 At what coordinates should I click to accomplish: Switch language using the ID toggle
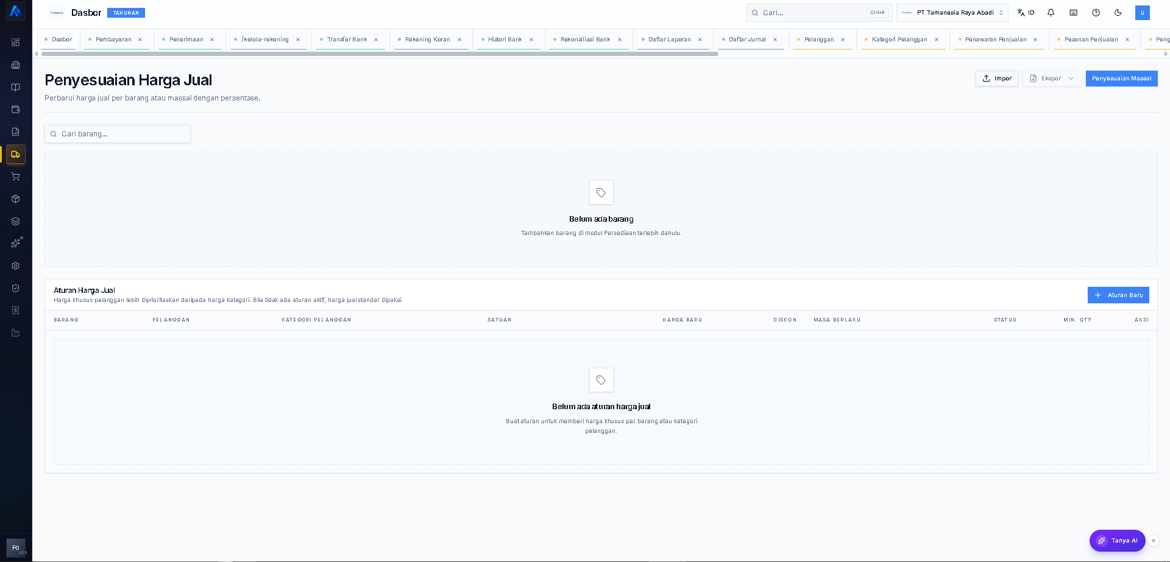(1026, 13)
